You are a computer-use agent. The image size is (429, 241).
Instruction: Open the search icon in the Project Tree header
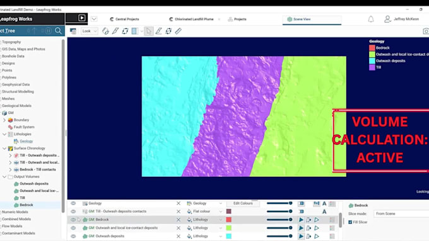(58, 31)
